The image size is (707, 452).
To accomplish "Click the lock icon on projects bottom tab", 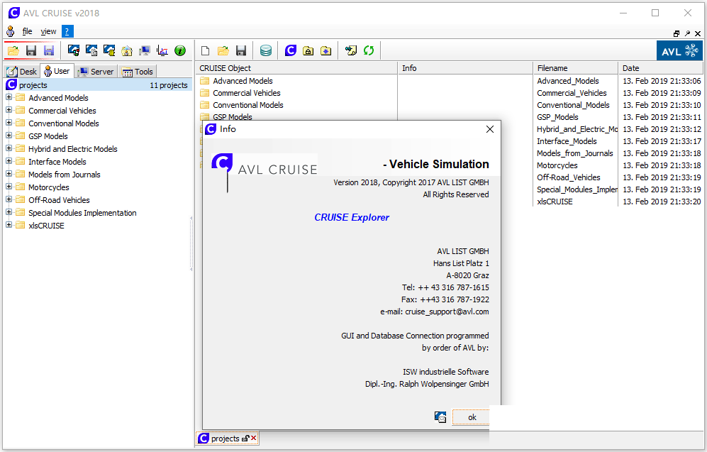I will pyautogui.click(x=246, y=438).
